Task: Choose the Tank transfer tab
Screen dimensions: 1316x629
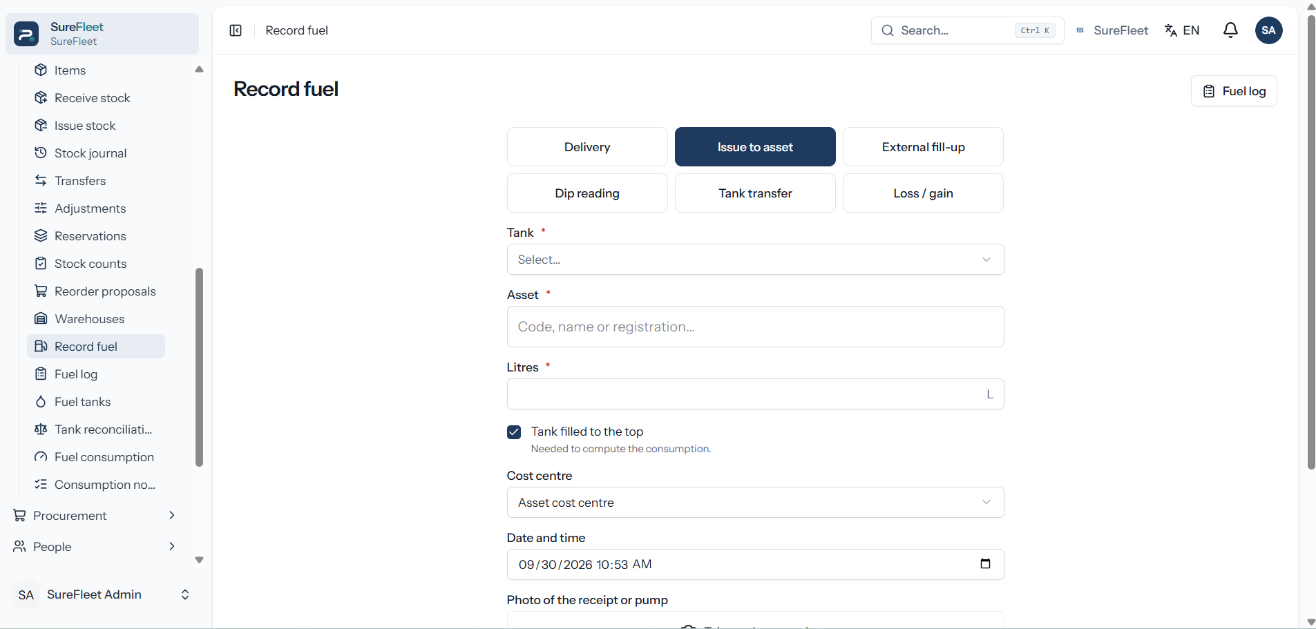Action: 755,193
